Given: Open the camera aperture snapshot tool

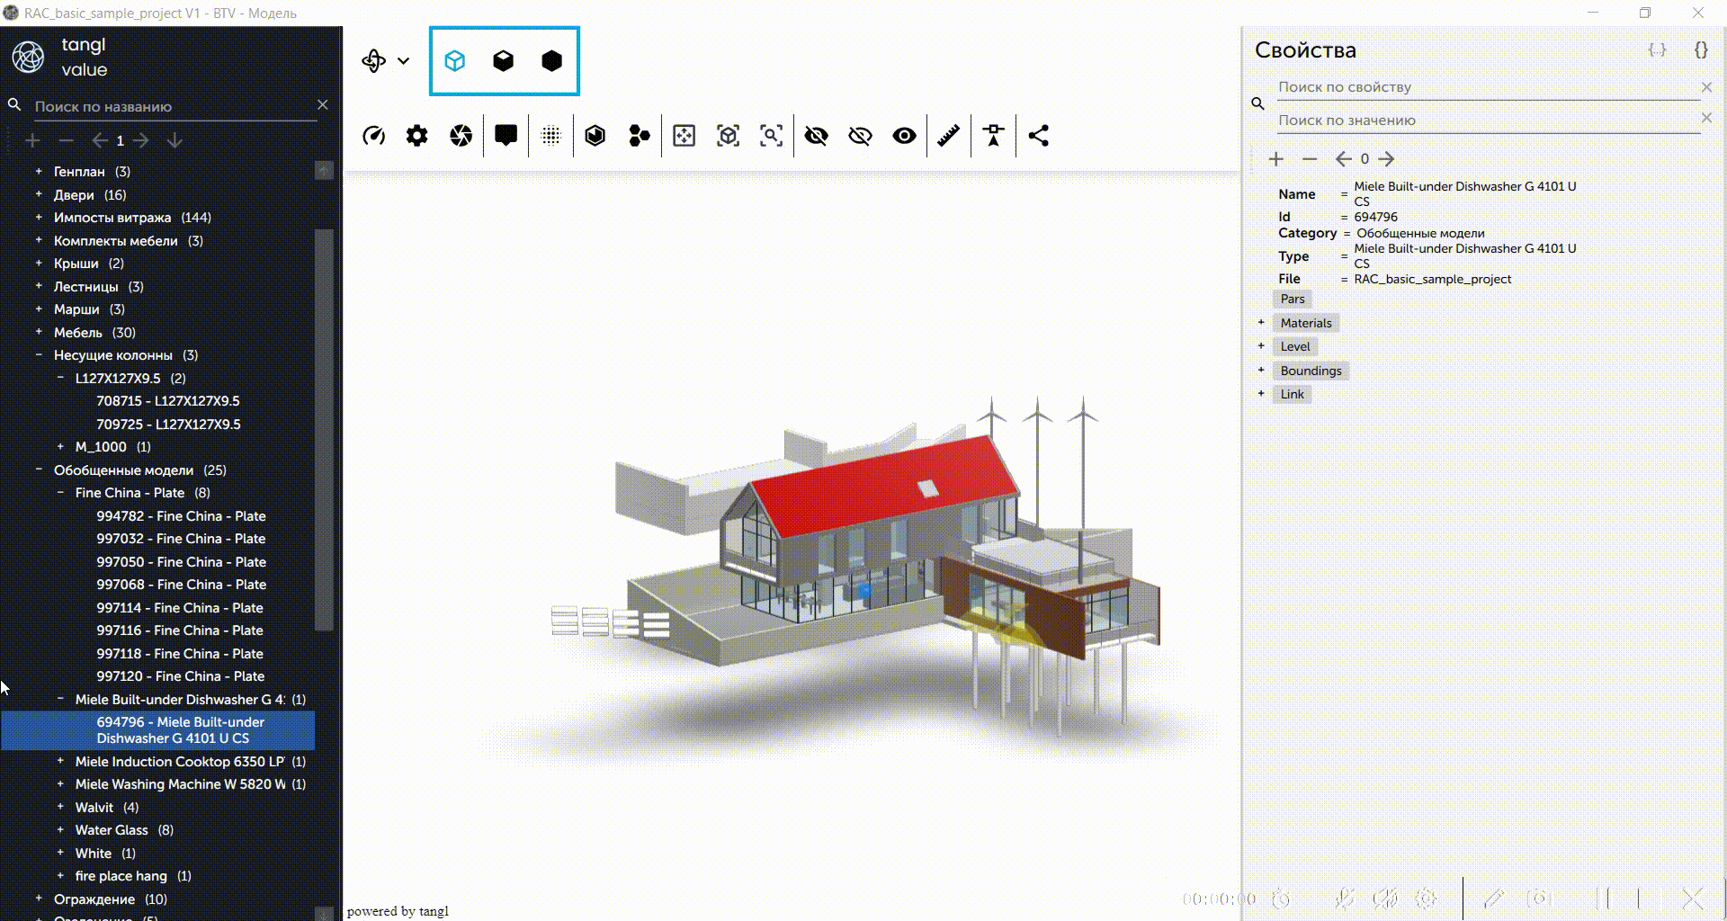Looking at the screenshot, I should pos(461,136).
